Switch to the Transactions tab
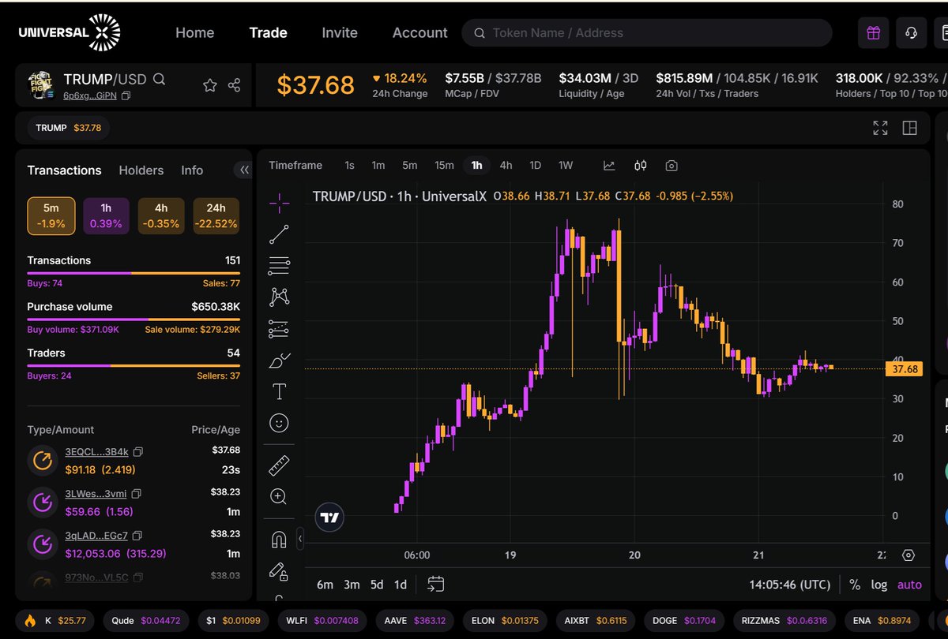The image size is (948, 639). (65, 170)
